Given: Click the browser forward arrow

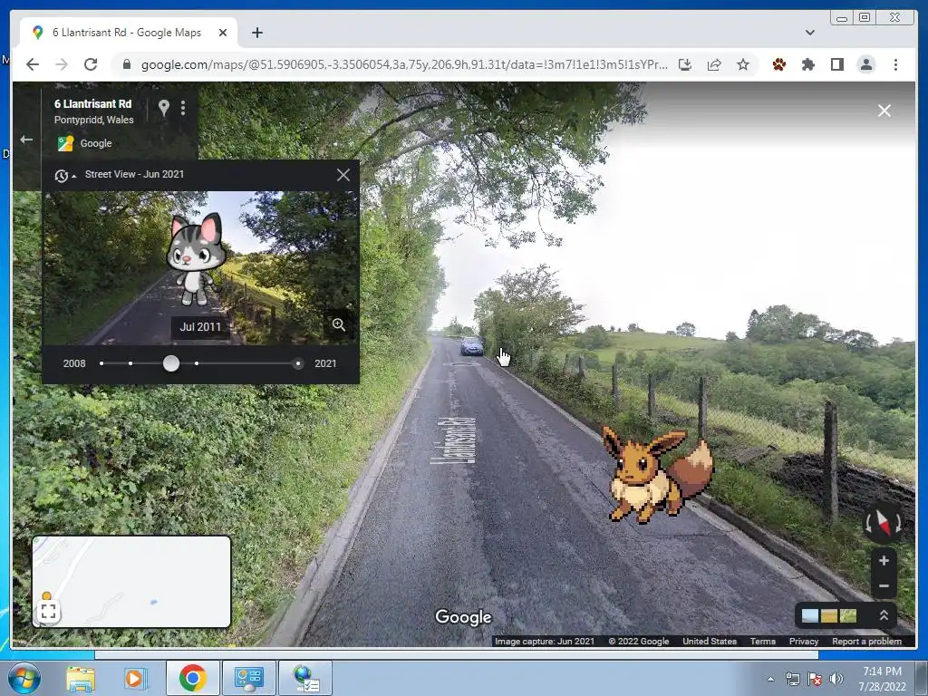Looking at the screenshot, I should click(x=62, y=64).
